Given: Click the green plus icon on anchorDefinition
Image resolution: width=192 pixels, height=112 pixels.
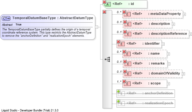Looking at the screenshot, I should [118, 91].
